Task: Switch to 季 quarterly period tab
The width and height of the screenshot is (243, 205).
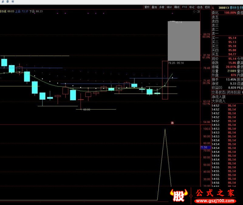Action: [x=8, y=2]
